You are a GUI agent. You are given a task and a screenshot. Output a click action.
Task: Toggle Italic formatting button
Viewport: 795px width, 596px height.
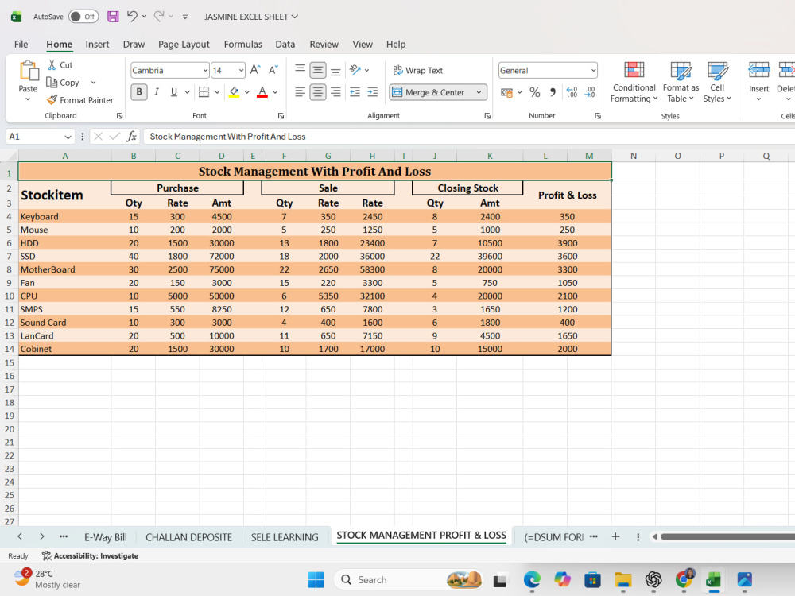157,91
